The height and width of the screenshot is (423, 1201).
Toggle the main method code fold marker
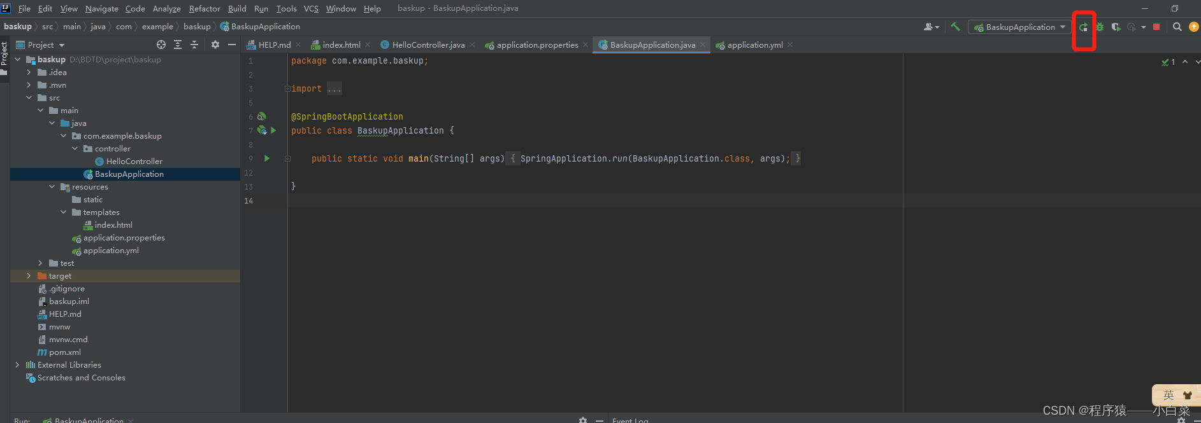[x=287, y=158]
